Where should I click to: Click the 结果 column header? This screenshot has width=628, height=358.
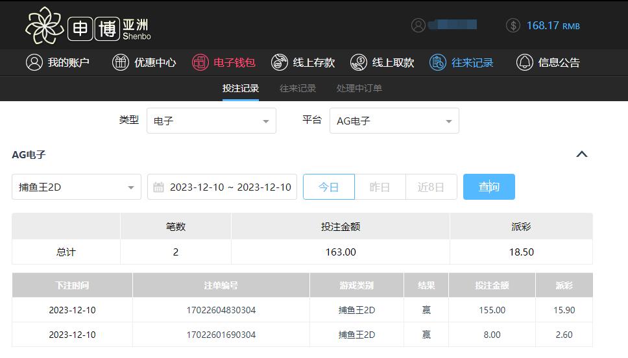point(426,285)
